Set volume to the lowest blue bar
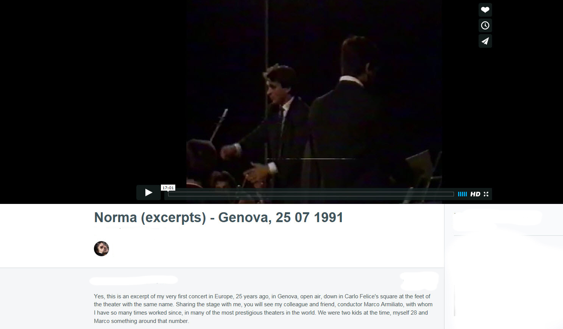Screen dimensions: 563x329 (x=459, y=194)
